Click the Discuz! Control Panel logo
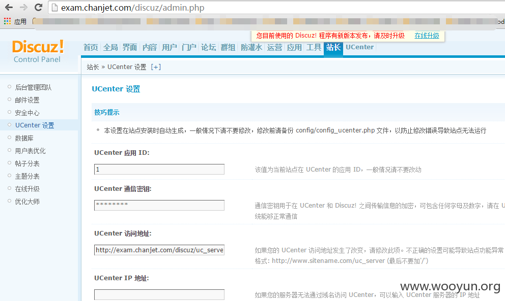Viewport: 505px width, 301px height. [x=38, y=51]
